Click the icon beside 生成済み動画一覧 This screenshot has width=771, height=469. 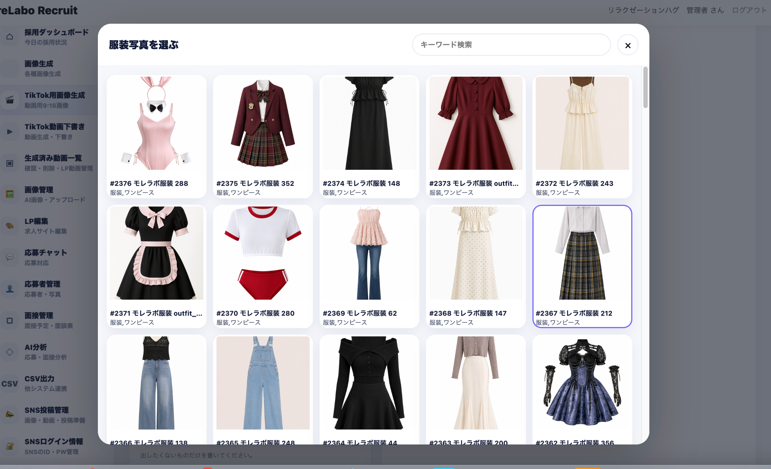click(x=10, y=163)
